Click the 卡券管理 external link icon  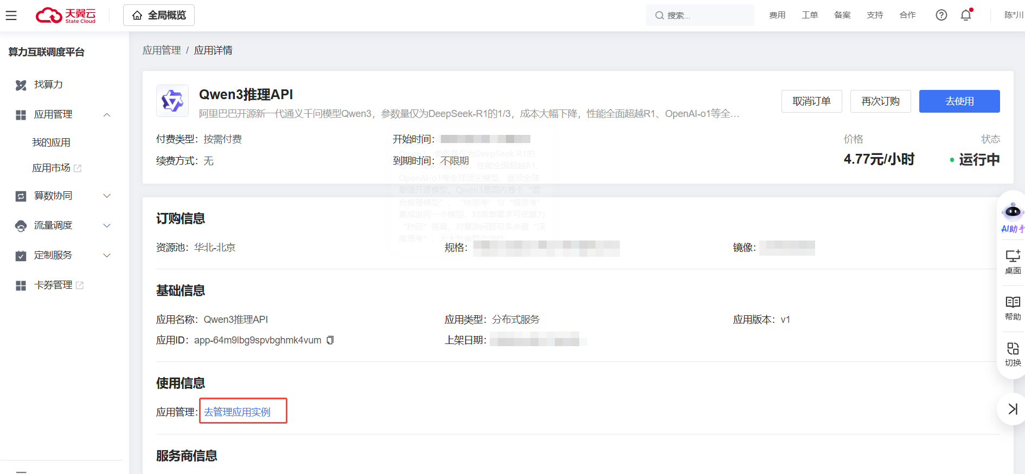80,285
